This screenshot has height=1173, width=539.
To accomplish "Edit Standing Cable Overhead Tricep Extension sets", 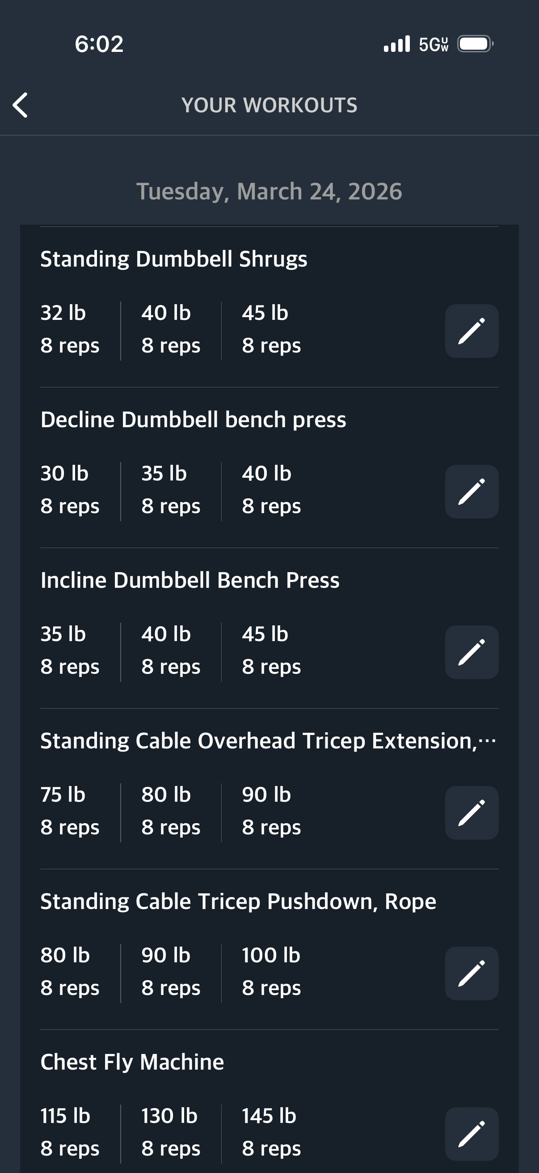I will tap(471, 813).
